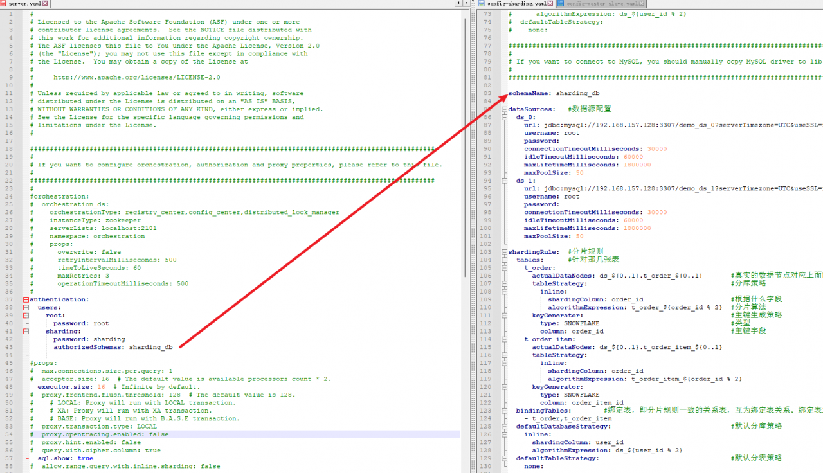Click line number 37 in the margin
This screenshot has width=823, height=473.
[10, 299]
